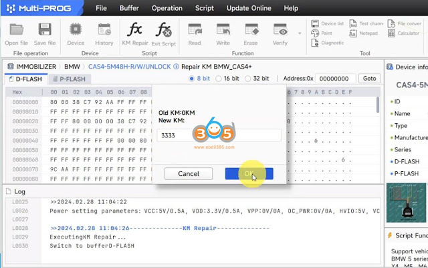
Task: Click the Goto address button
Action: pos(369,79)
